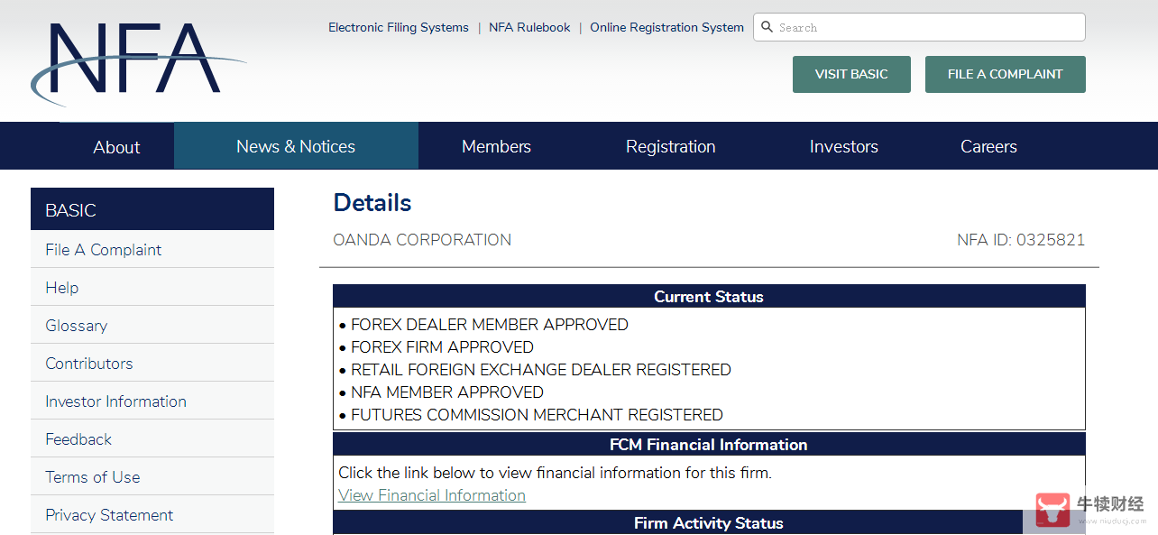Image resolution: width=1158 pixels, height=535 pixels.
Task: Open the Feedback sidebar link
Action: coord(78,439)
